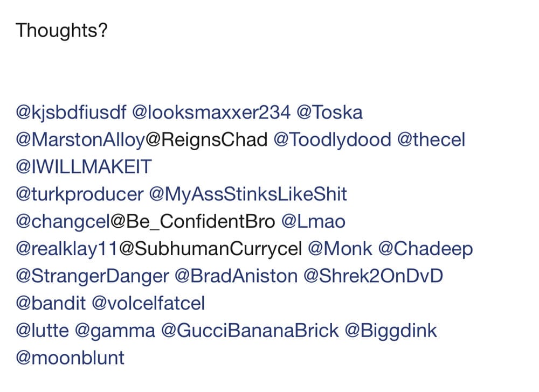The width and height of the screenshot is (539, 392).
Task: Open the @moonblunt mention link
Action: click(70, 358)
